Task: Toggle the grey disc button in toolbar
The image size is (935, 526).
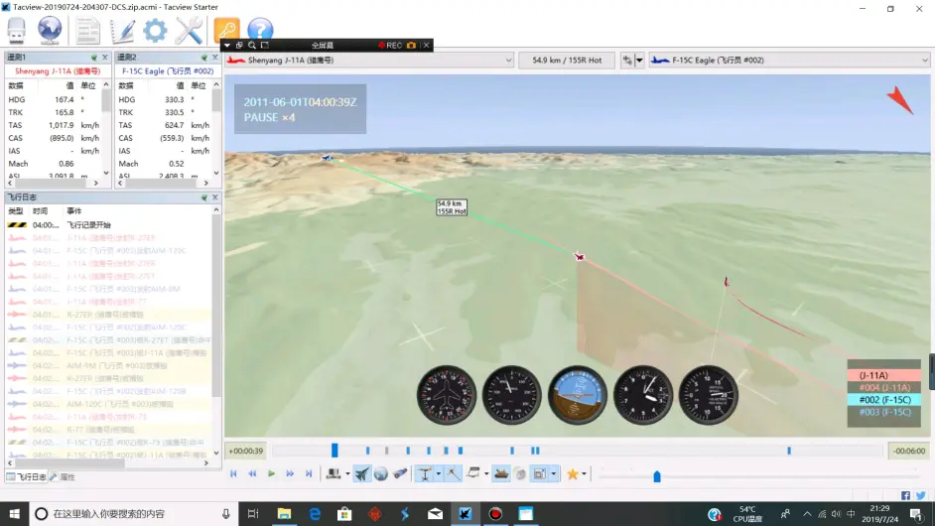Action: coord(520,473)
